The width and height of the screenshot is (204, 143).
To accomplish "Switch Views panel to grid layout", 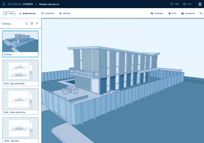I will (x=32, y=23).
